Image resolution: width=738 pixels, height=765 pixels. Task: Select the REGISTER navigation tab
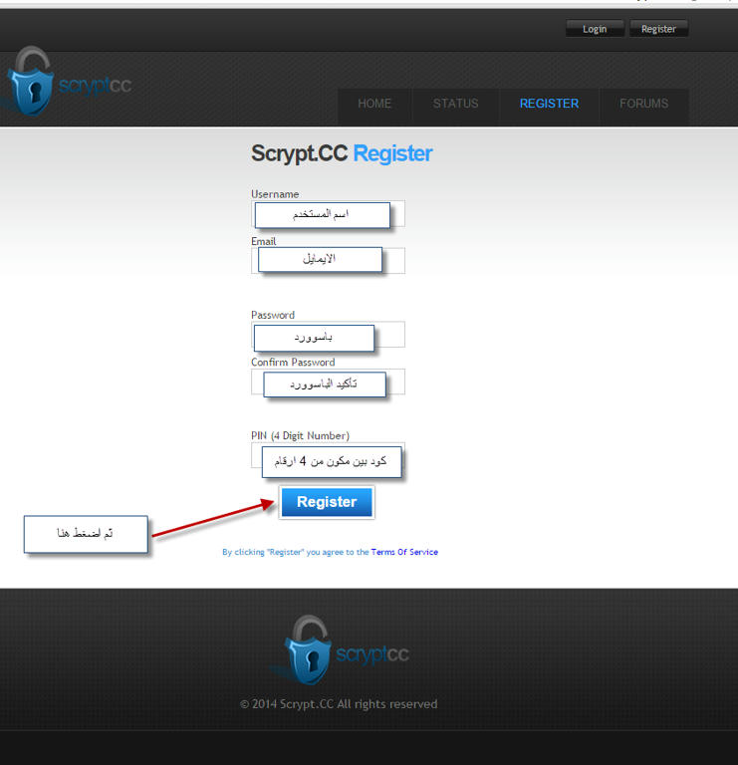click(x=549, y=104)
